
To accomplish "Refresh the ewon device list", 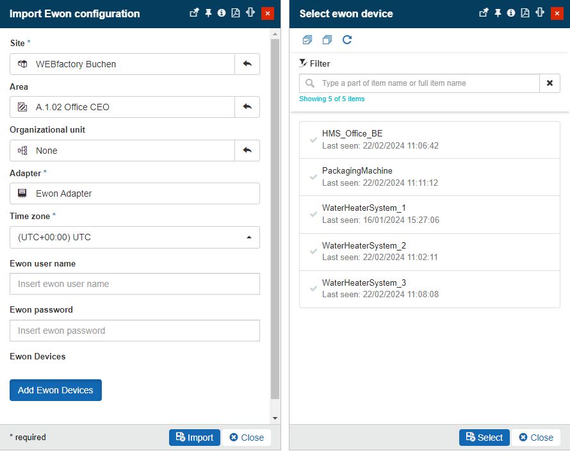I will (x=347, y=40).
